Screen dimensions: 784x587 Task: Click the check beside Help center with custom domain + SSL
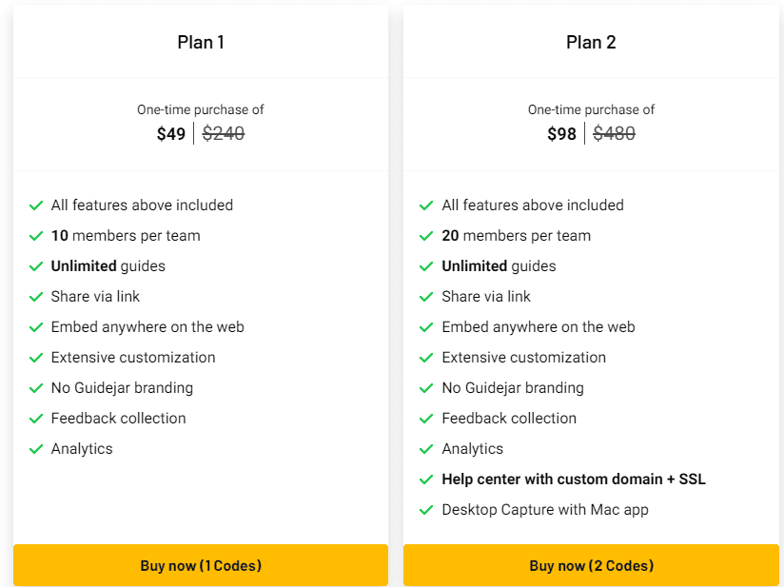[426, 479]
